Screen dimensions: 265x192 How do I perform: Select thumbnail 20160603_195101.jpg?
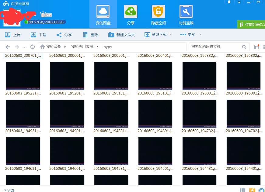click(155, 76)
